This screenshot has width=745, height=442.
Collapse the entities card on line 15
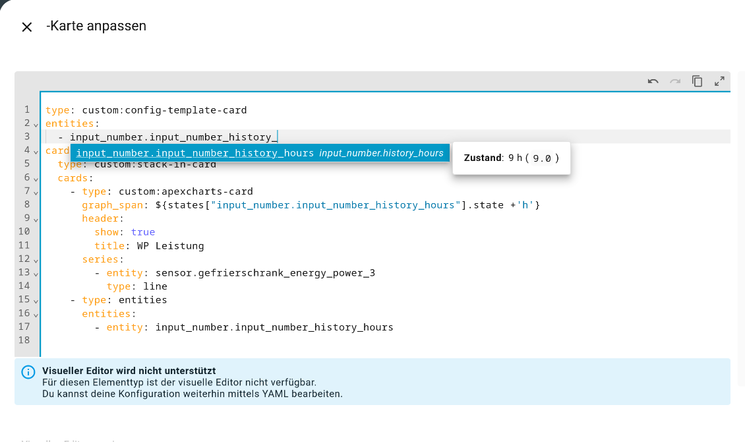click(36, 300)
